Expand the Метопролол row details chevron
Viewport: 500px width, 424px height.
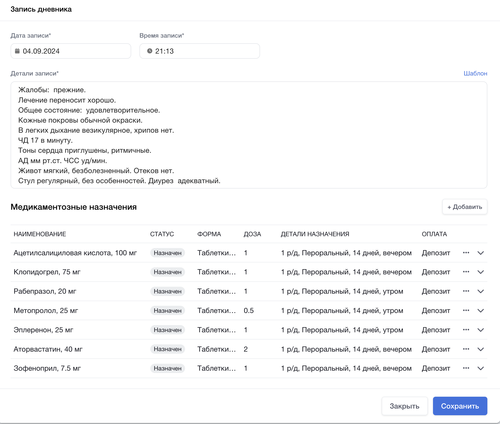(x=481, y=310)
